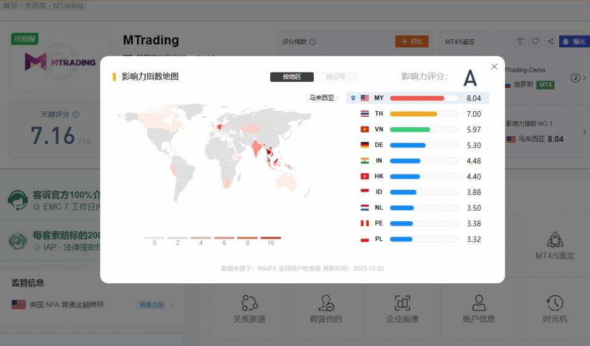Open the 假冒他的 icon
Screen dimensions: 590x346
pyautogui.click(x=326, y=303)
